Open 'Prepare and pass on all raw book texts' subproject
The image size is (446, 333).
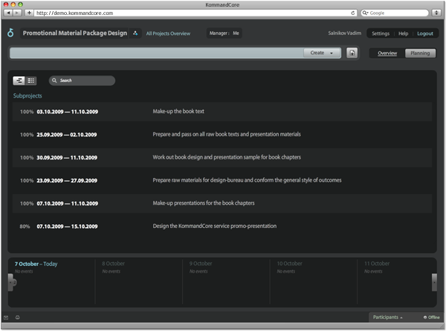click(227, 134)
